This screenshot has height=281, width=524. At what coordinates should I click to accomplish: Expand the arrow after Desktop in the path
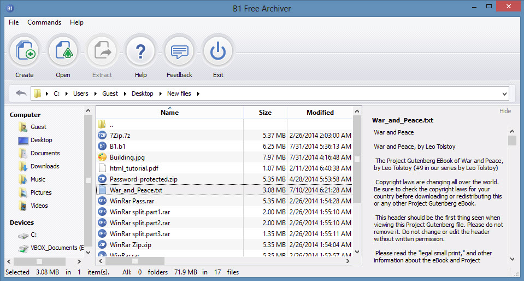click(x=161, y=93)
